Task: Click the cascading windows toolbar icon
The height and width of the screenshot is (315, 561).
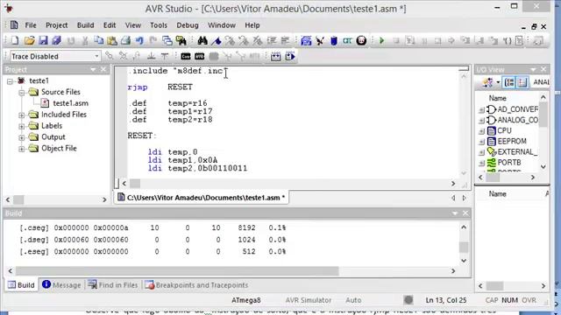Action: click(167, 41)
